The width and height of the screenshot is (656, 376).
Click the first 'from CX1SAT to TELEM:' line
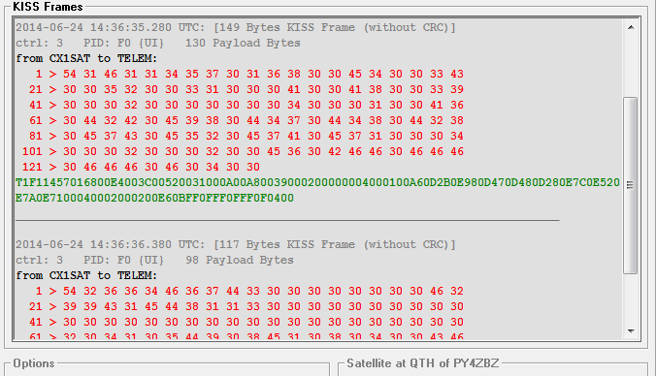click(x=86, y=58)
